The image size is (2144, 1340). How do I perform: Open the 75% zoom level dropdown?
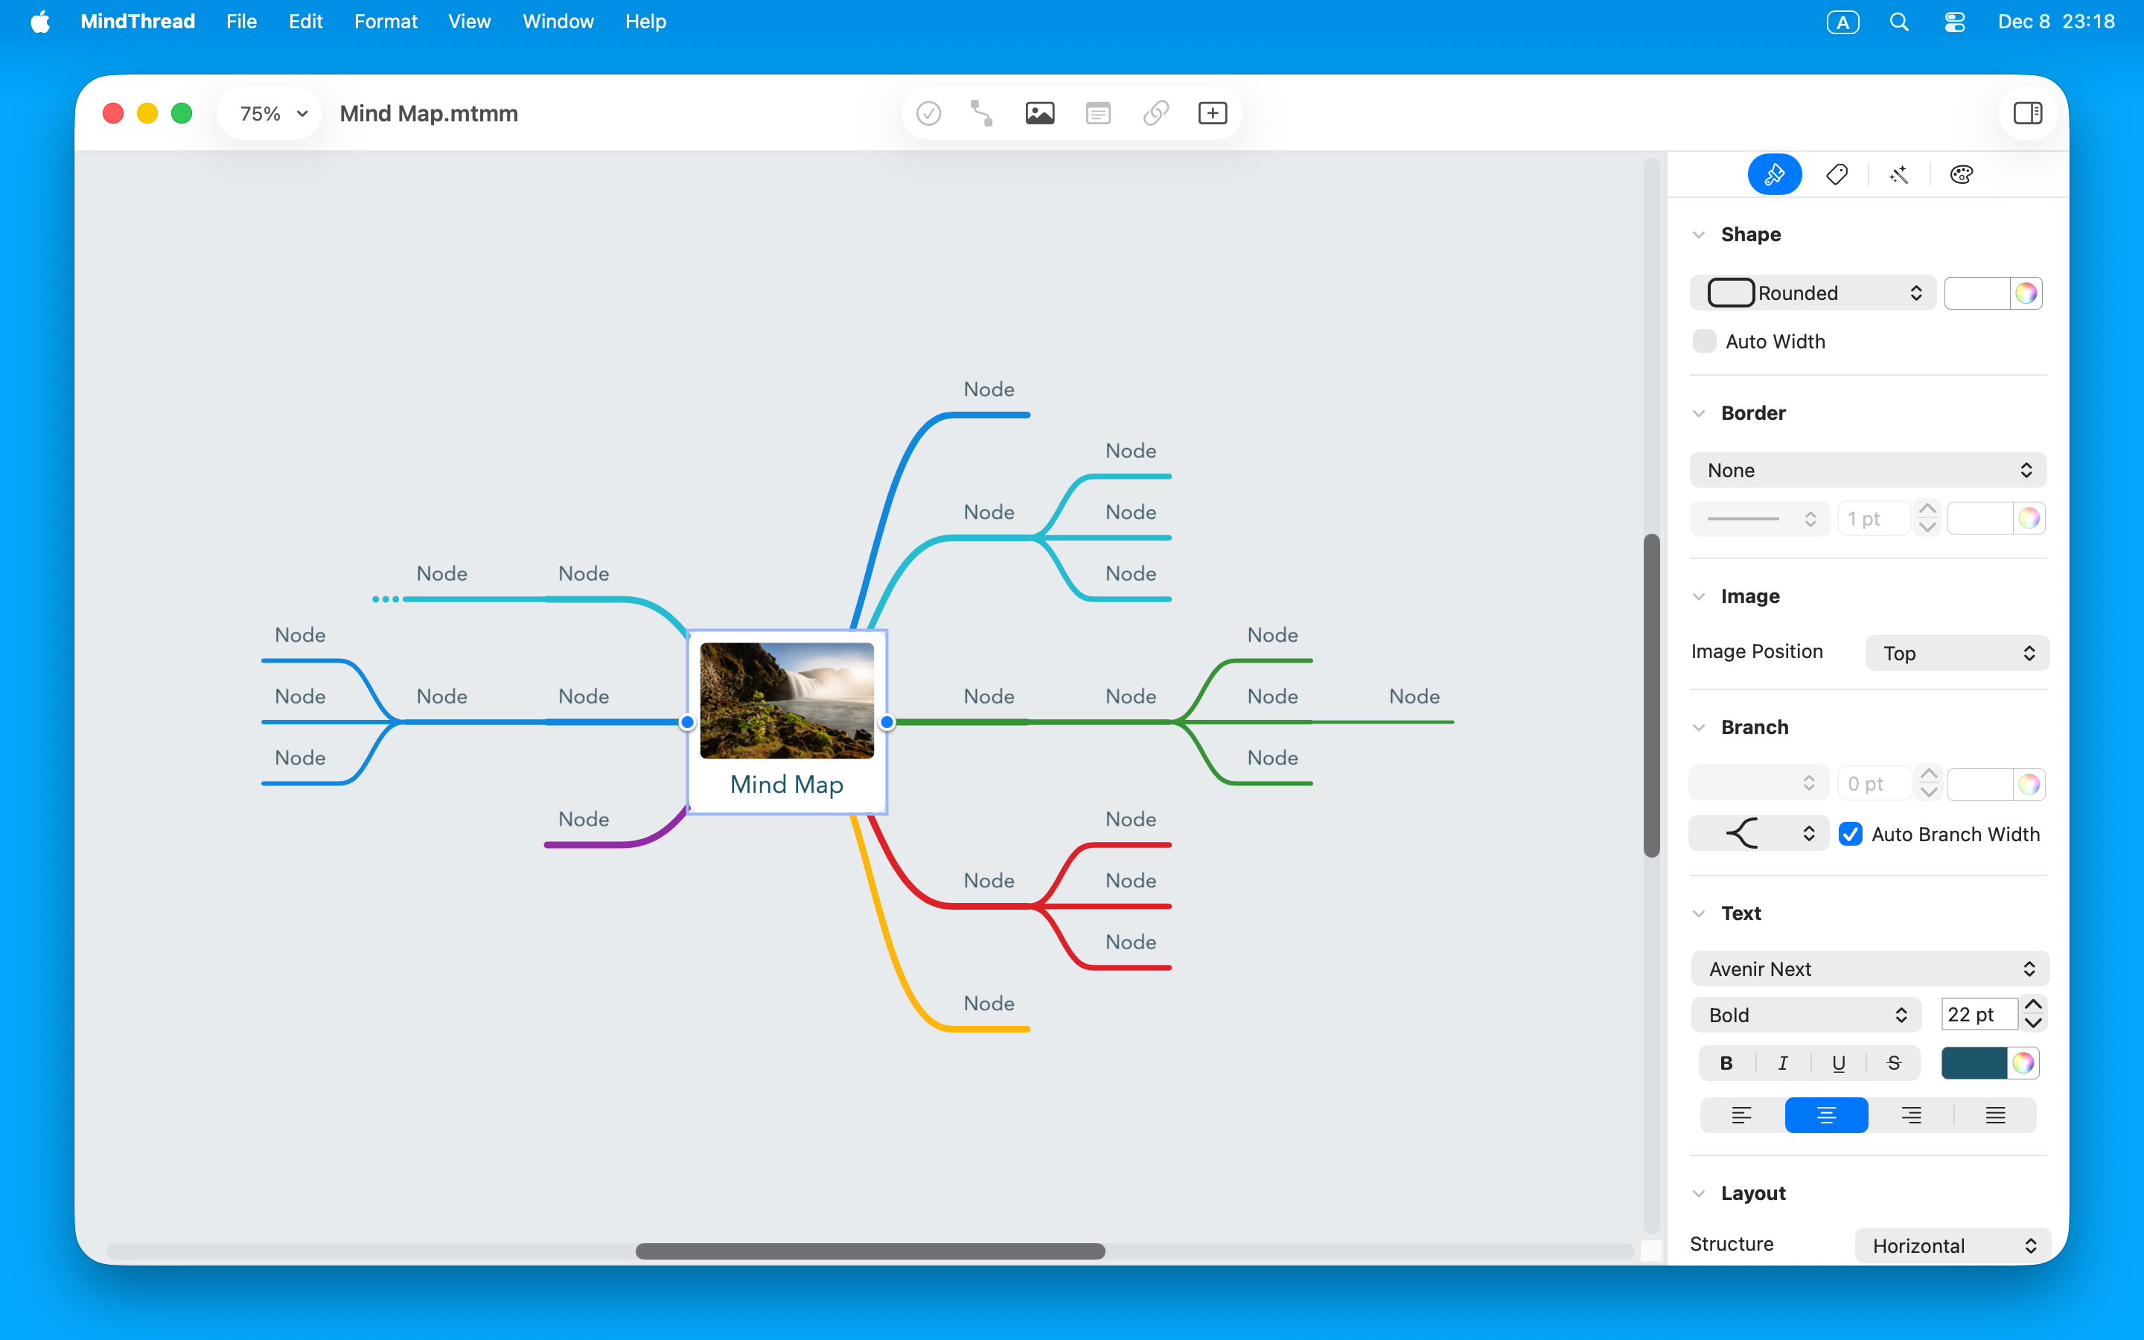271,113
